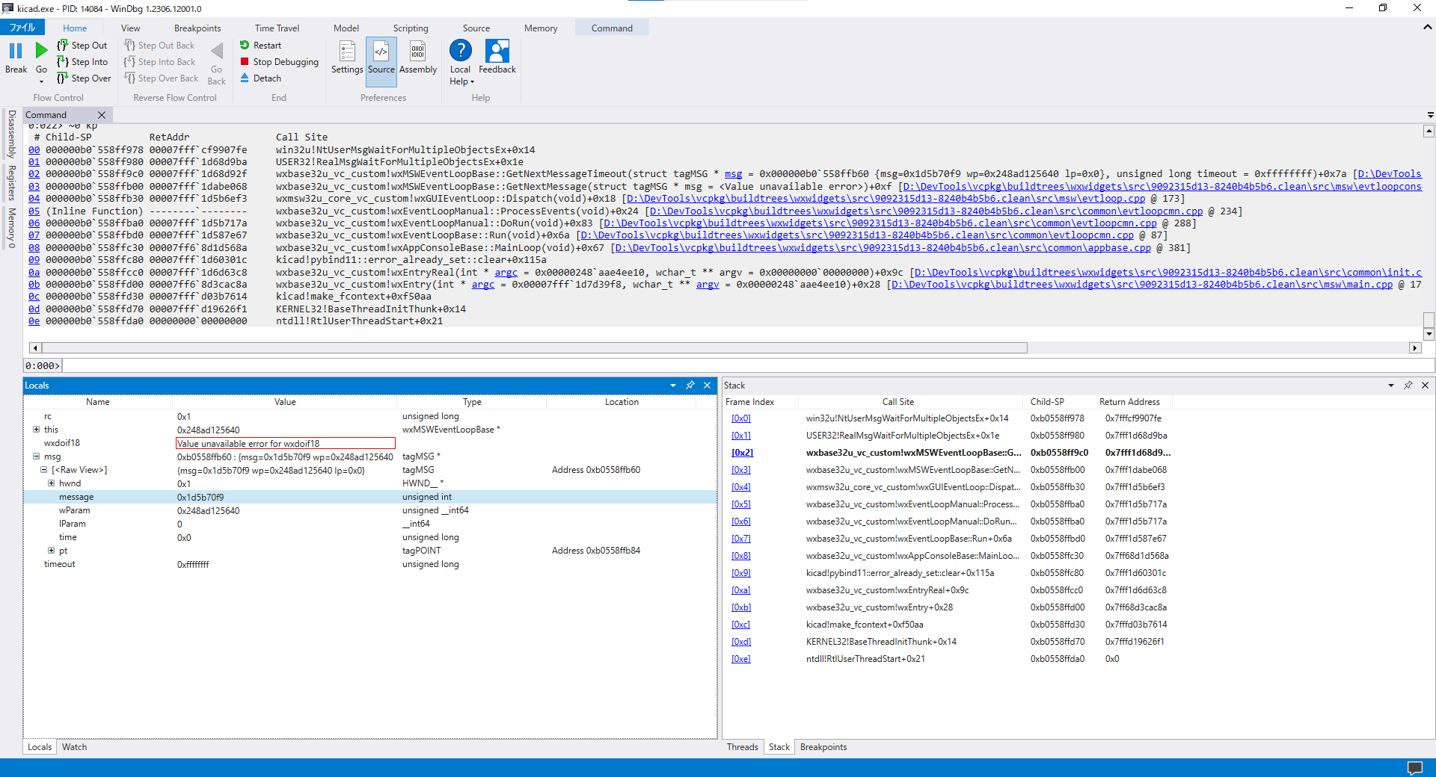Image resolution: width=1436 pixels, height=777 pixels.
Task: Select the 'wParam' row in Locals
Action: (370, 510)
